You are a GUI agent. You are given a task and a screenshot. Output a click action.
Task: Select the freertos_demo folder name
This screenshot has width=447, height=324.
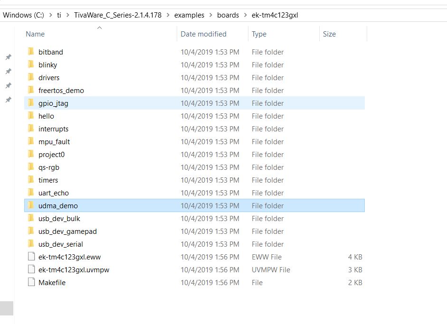(61, 91)
